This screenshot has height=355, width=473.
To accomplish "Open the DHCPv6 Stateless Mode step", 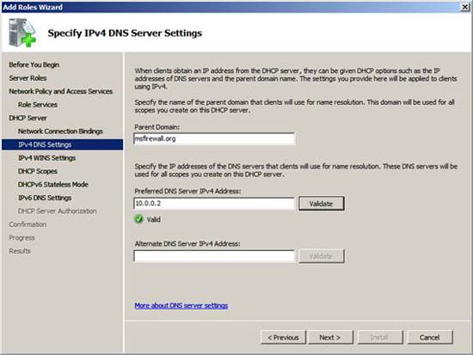I will click(53, 184).
